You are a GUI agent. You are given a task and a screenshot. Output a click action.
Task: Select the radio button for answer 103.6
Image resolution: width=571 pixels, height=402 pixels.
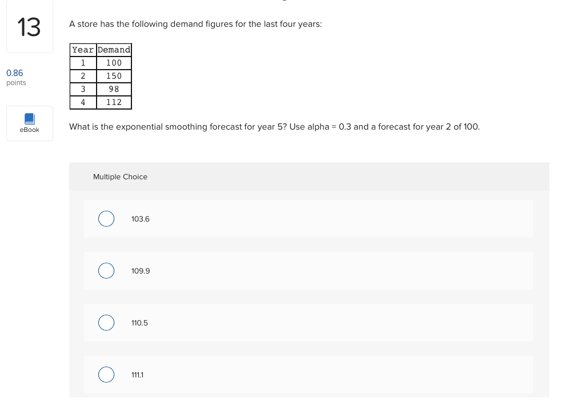[106, 219]
